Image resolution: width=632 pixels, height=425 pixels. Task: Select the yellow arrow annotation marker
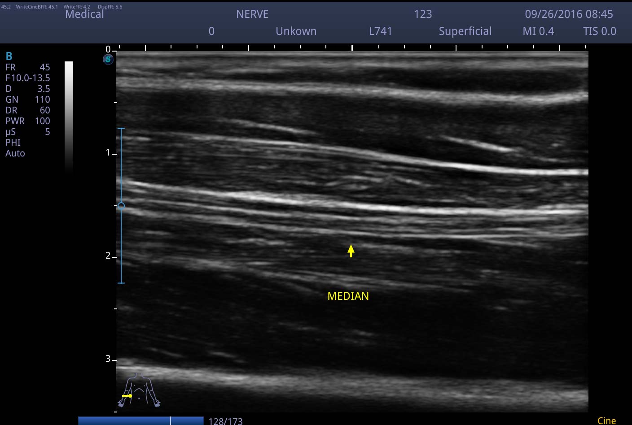(x=351, y=251)
